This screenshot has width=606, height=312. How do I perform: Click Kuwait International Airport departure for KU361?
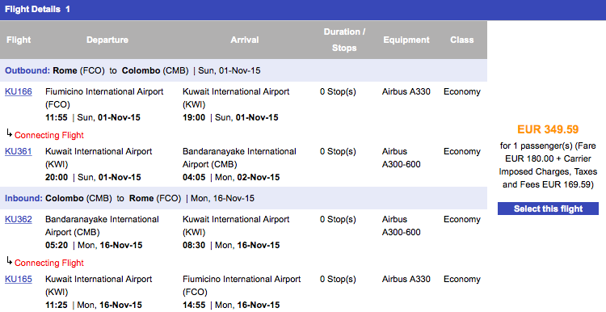click(x=99, y=158)
